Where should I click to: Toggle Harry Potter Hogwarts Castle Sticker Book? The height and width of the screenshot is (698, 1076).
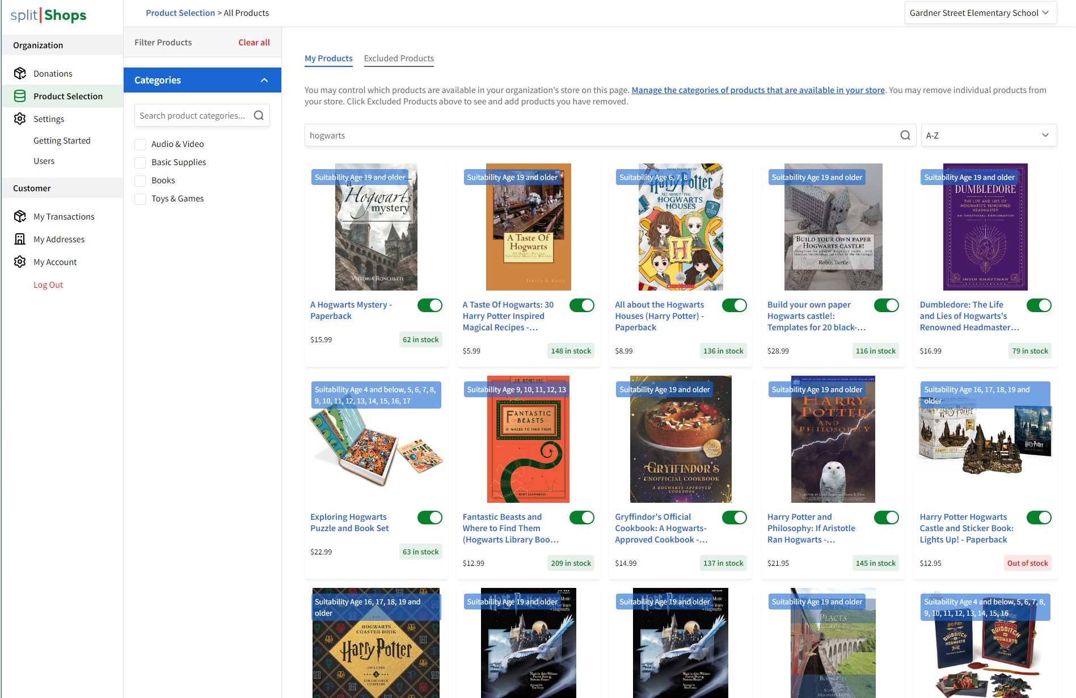[x=1039, y=518]
